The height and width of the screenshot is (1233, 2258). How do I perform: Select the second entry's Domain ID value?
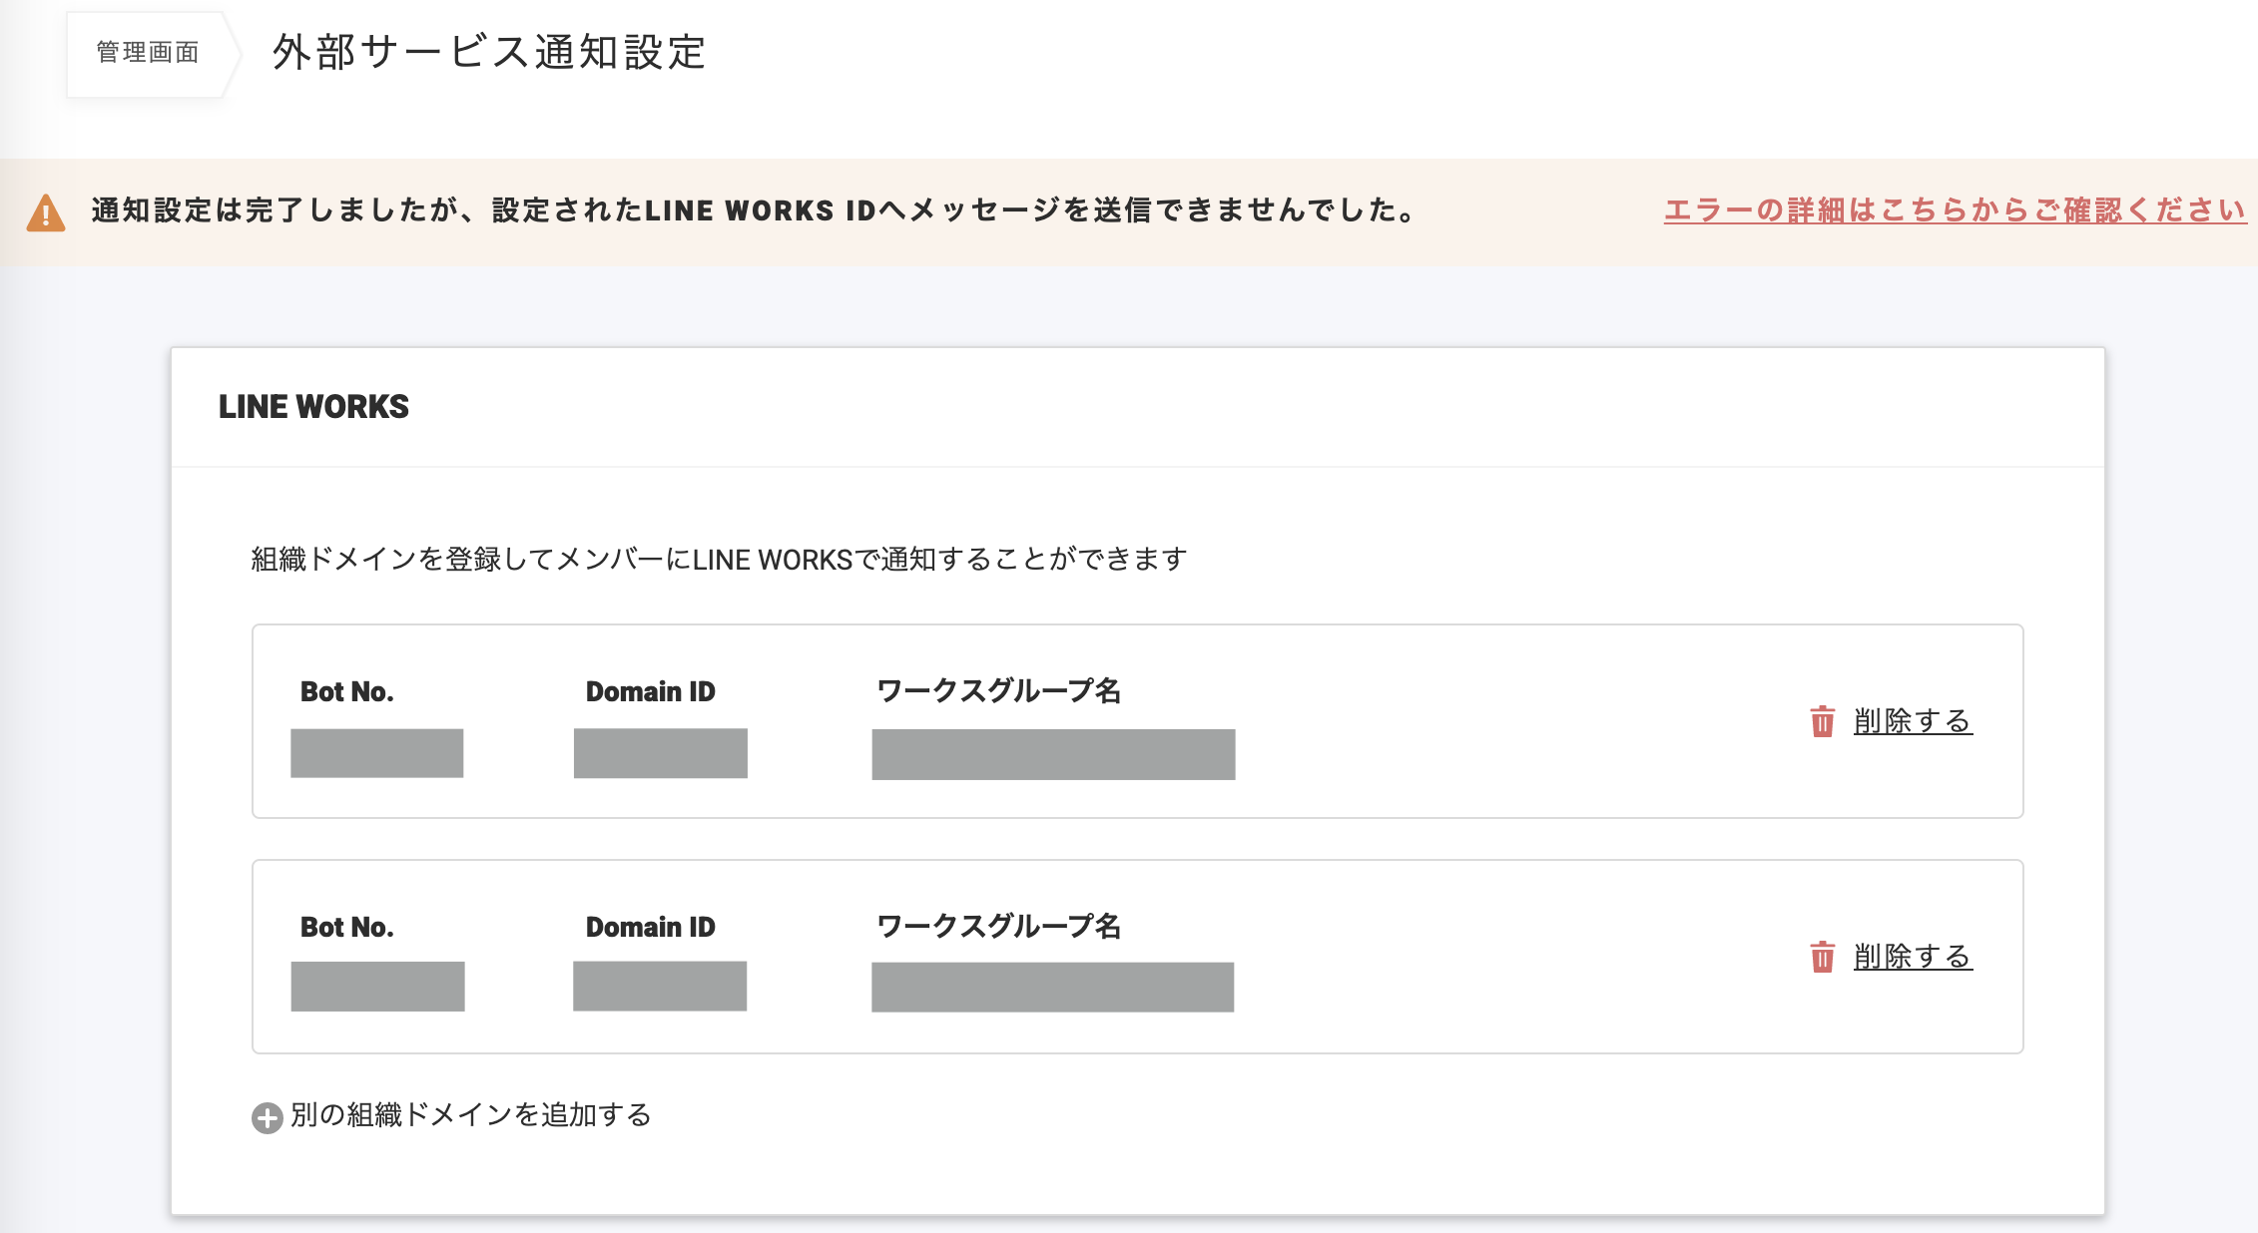point(659,987)
